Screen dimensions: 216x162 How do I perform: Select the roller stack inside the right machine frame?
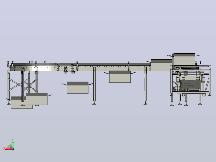point(190,85)
